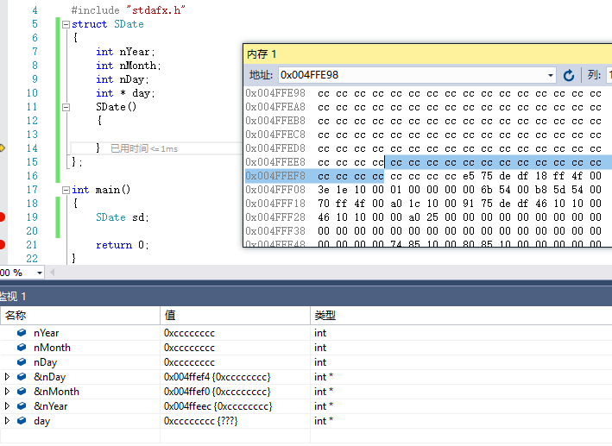Screen dimensions: 612x446
Task: Open the memory address dropdown arrow
Action: pos(551,75)
